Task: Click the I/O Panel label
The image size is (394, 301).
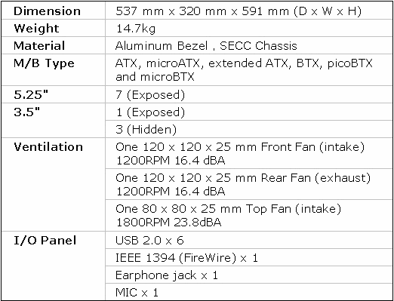Action: [45, 241]
